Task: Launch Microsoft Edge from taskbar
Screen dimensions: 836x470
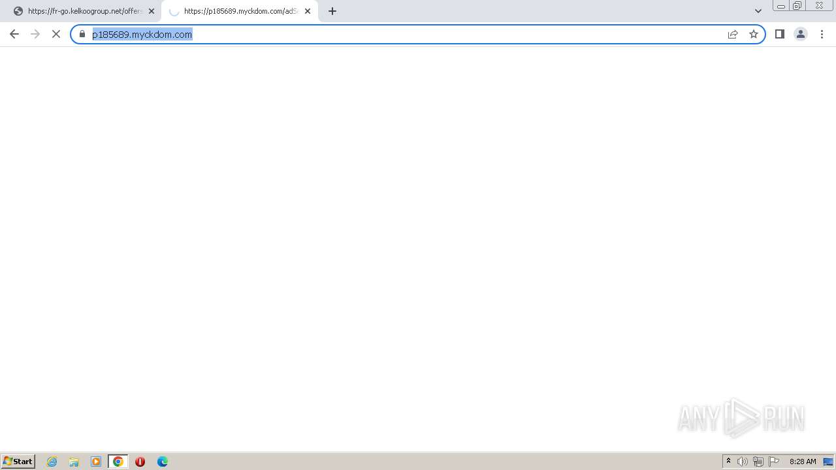Action: tap(163, 462)
